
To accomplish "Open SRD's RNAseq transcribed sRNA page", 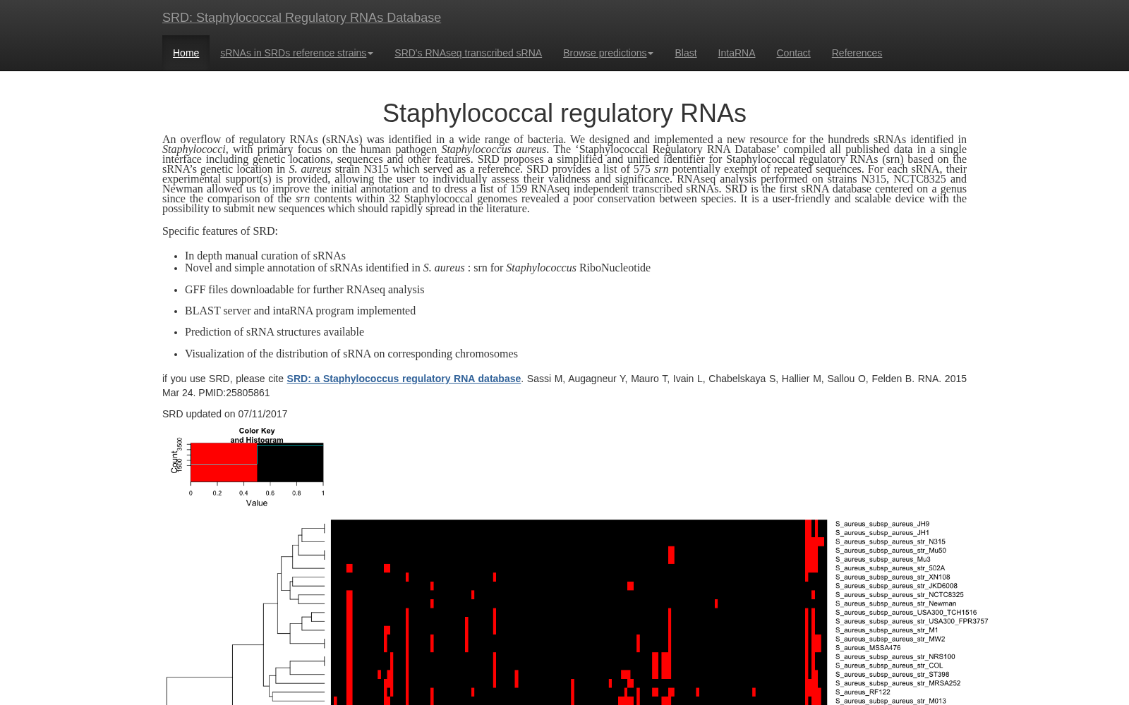I will click(x=468, y=53).
